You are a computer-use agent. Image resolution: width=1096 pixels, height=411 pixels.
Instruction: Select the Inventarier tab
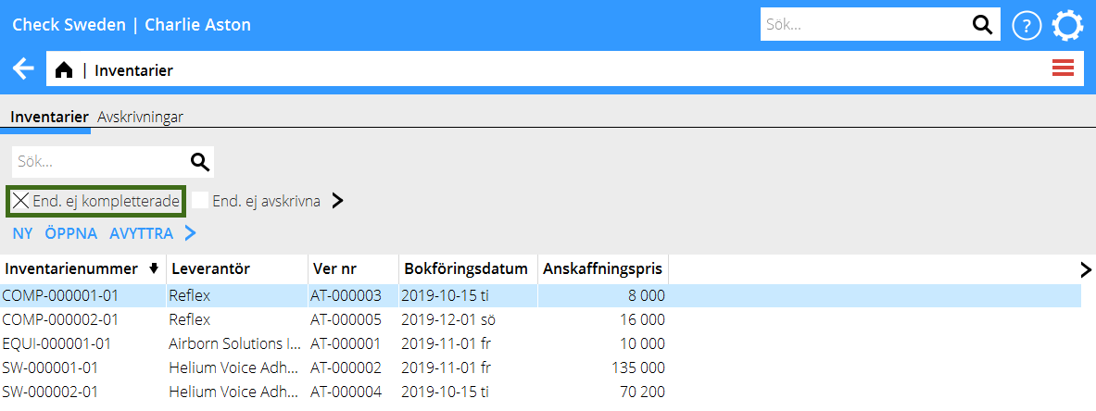[x=49, y=117]
